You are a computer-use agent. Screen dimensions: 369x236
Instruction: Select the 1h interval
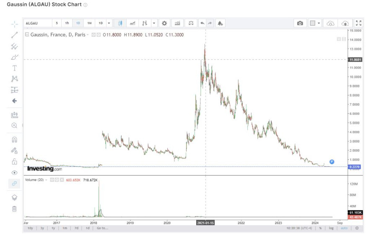[67, 23]
